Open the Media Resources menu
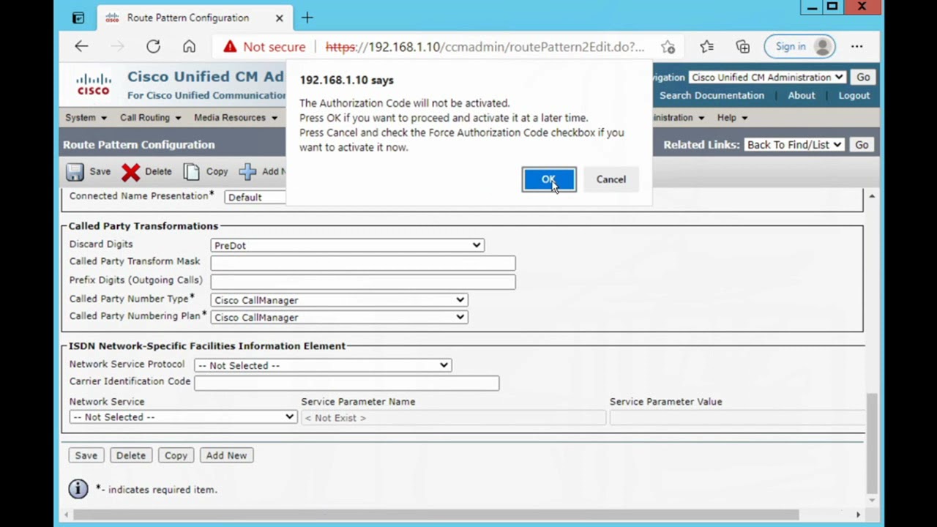Screen dimensions: 937x527 coord(236,118)
